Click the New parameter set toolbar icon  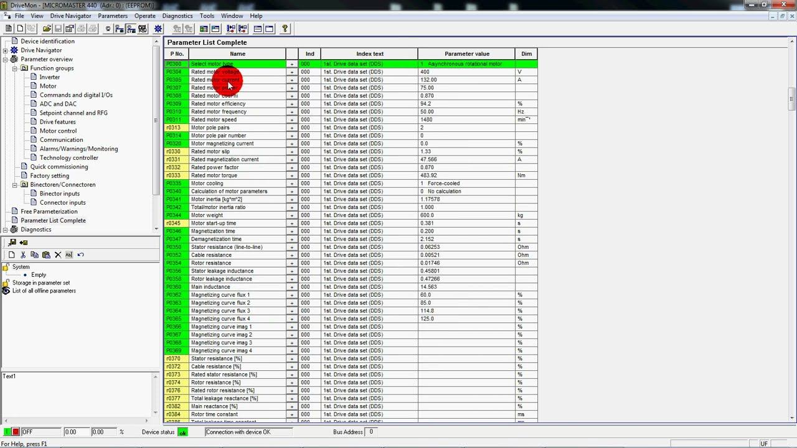pyautogui.click(x=20, y=29)
